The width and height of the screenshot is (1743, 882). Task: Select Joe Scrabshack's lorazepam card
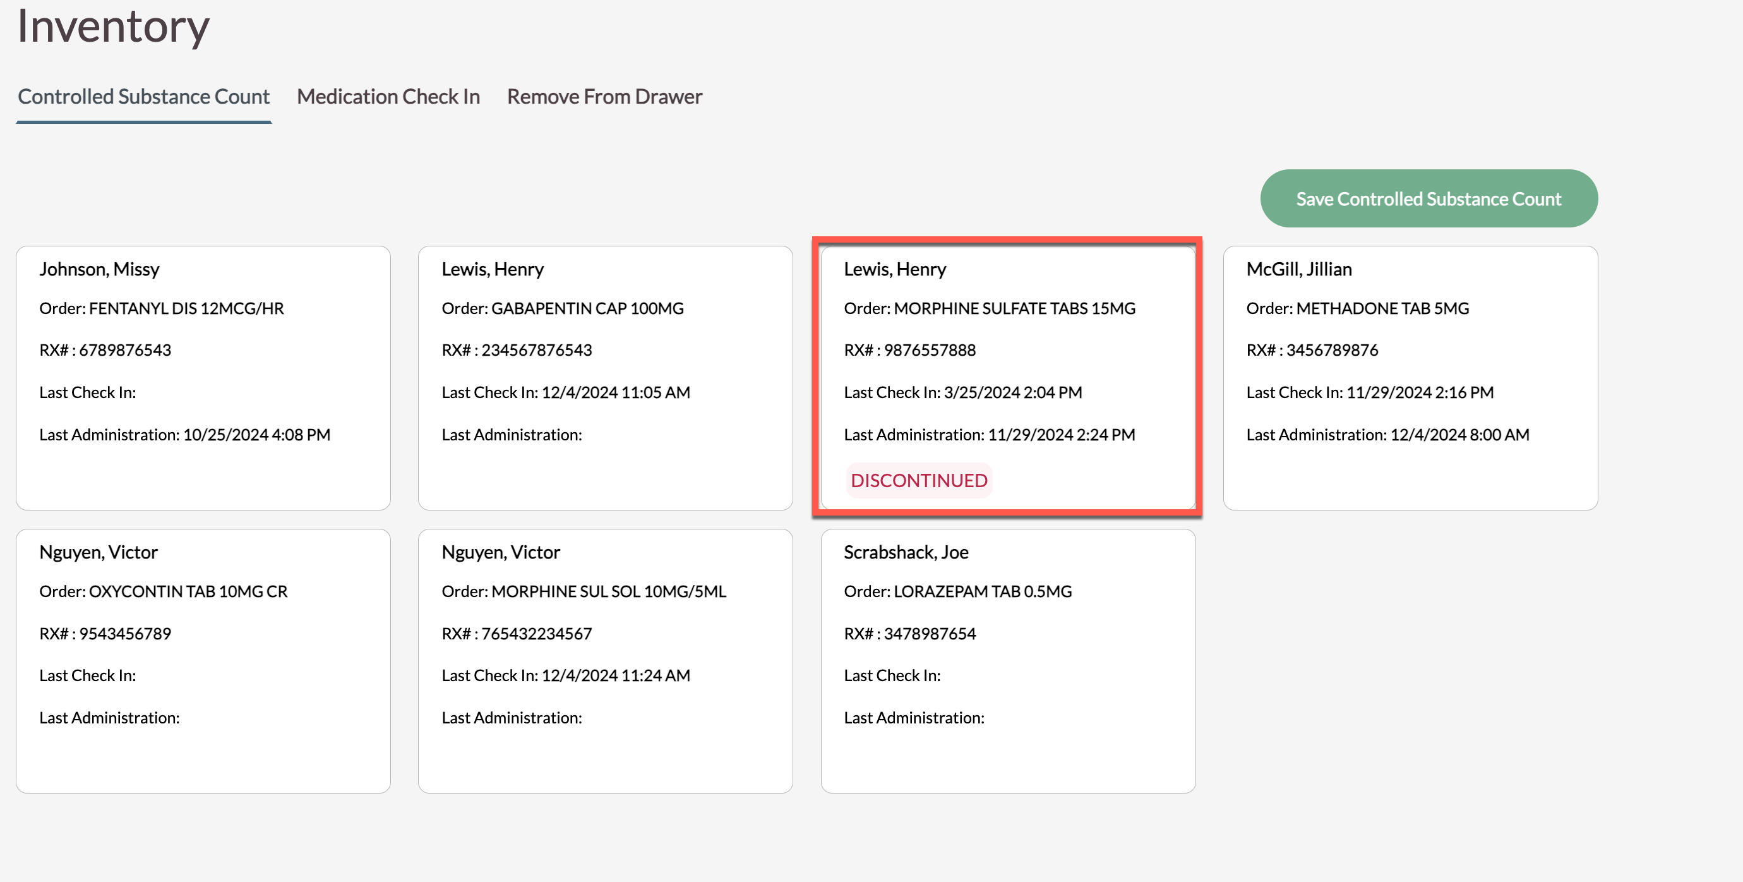click(x=1007, y=661)
